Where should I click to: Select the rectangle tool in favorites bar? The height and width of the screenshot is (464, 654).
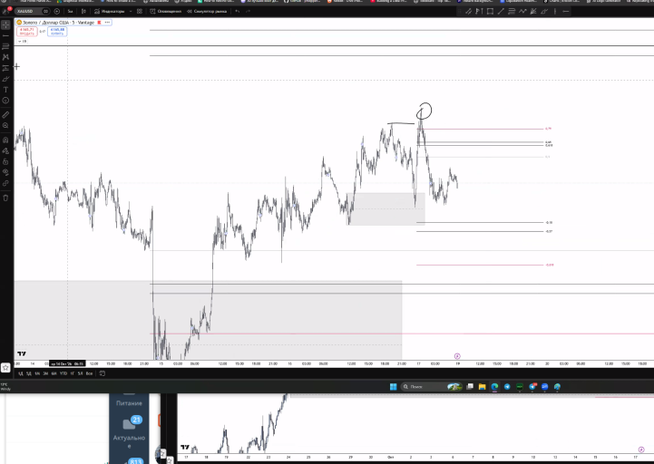tap(490, 11)
